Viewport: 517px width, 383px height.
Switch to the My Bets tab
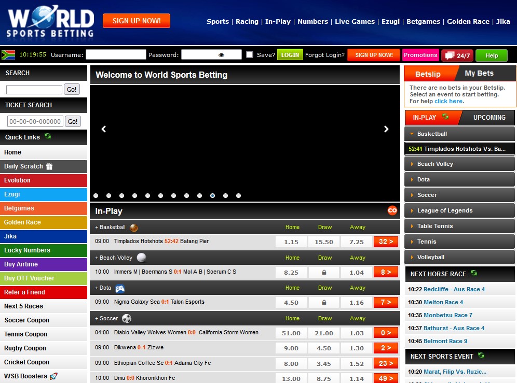479,73
